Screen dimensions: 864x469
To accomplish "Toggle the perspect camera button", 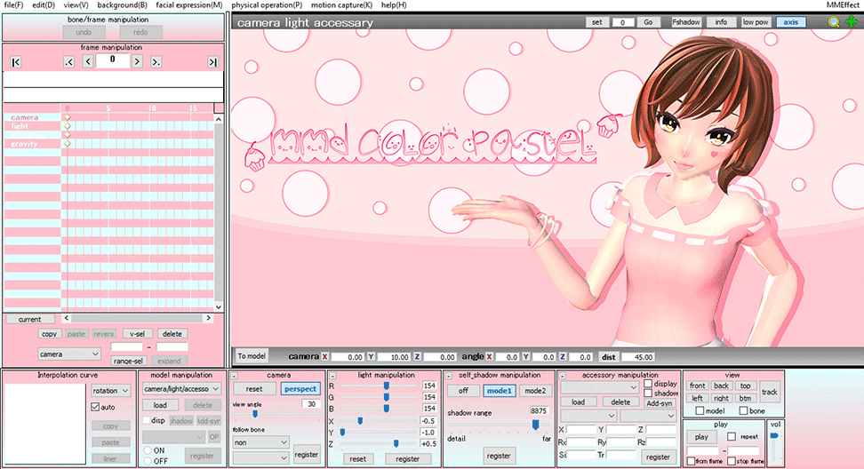I will click(x=300, y=389).
